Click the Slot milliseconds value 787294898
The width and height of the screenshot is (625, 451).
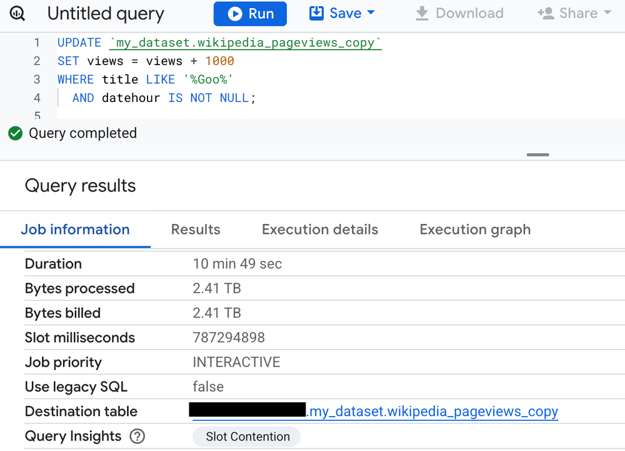pyautogui.click(x=229, y=338)
